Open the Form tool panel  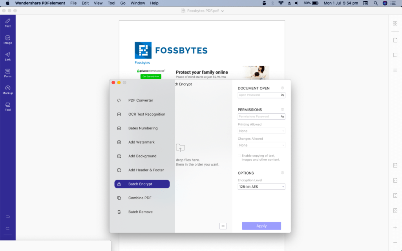pyautogui.click(x=7, y=74)
